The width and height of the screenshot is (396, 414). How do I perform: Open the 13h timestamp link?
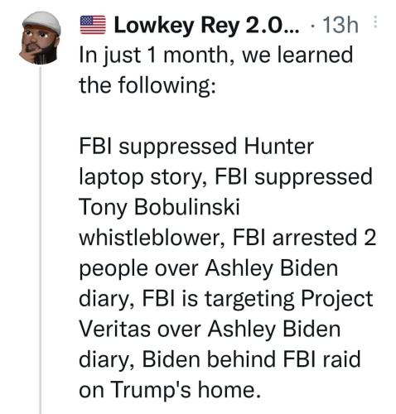pyautogui.click(x=340, y=26)
